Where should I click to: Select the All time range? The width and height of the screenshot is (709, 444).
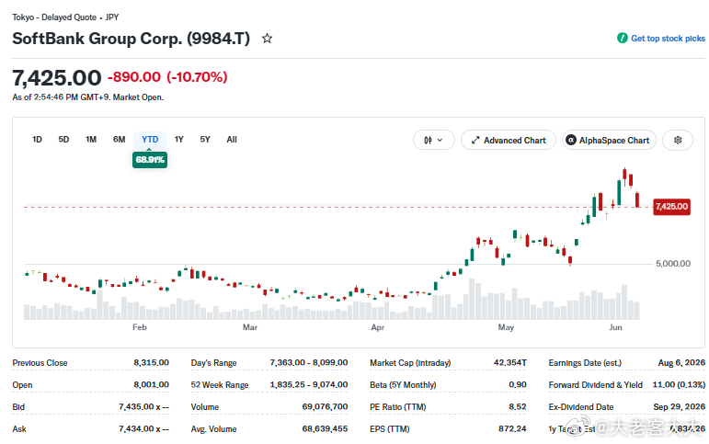point(232,139)
